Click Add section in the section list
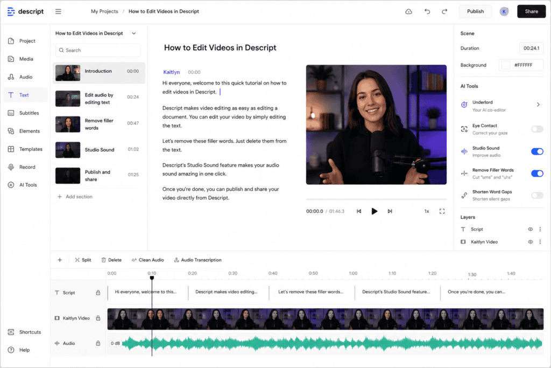This screenshot has height=368, width=551. (x=75, y=197)
